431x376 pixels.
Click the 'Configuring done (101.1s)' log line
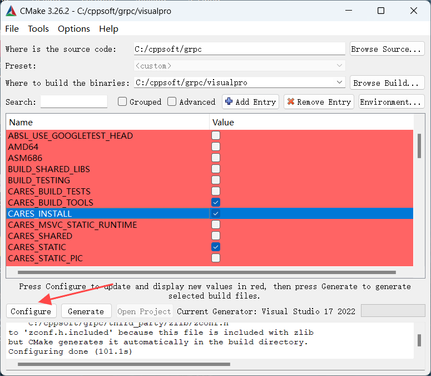click(70, 351)
